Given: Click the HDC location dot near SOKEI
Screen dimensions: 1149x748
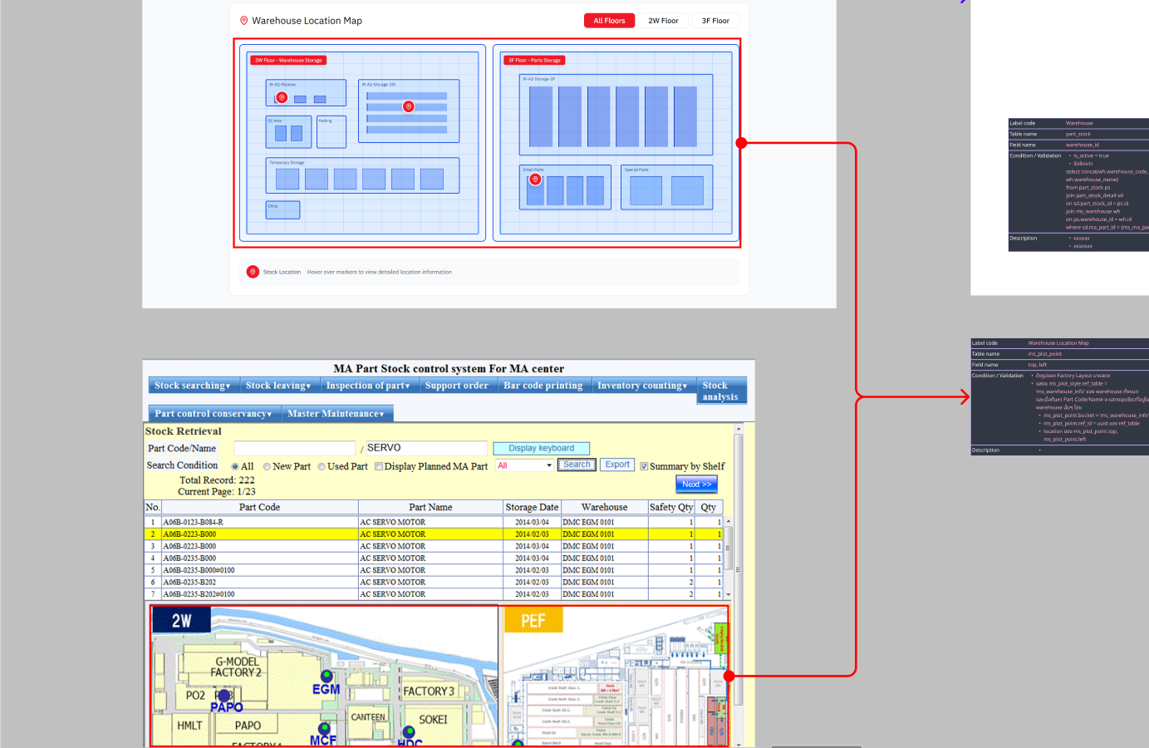Looking at the screenshot, I should click(409, 732).
